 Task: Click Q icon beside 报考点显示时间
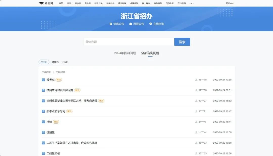tap(43, 111)
